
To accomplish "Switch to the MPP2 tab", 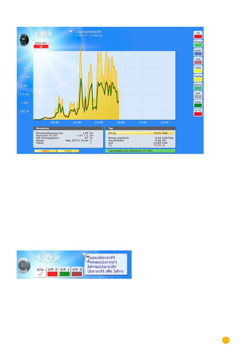I will click(x=68, y=151).
